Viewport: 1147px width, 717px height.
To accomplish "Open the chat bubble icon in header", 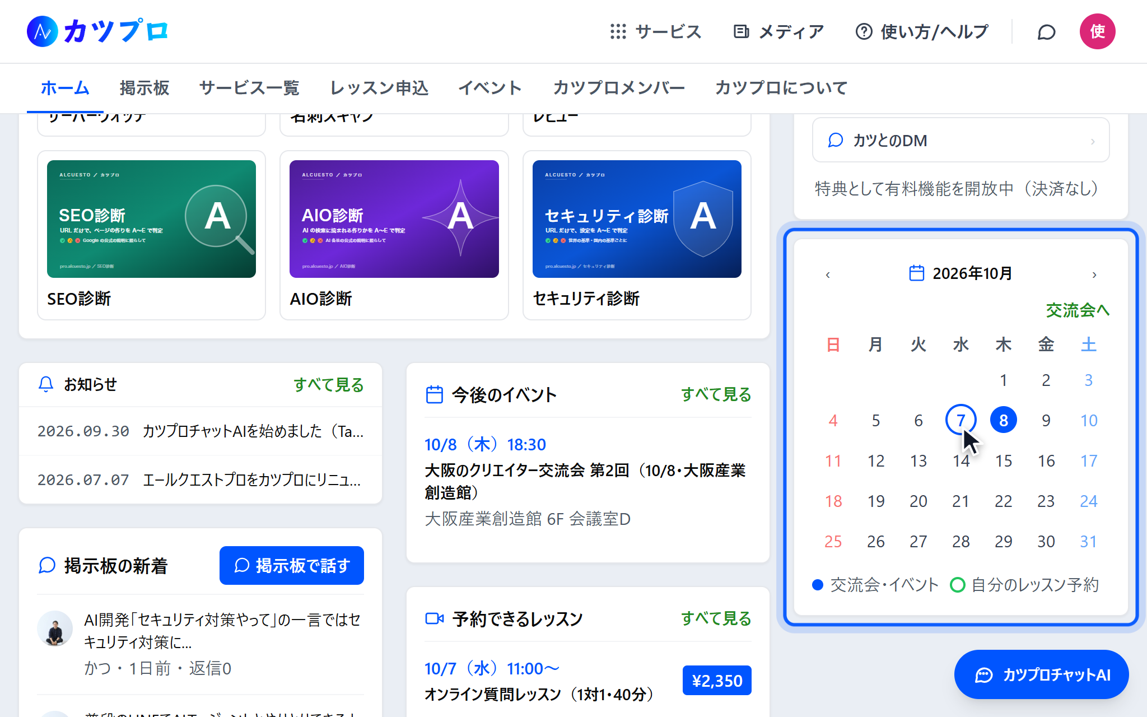I will [x=1046, y=32].
